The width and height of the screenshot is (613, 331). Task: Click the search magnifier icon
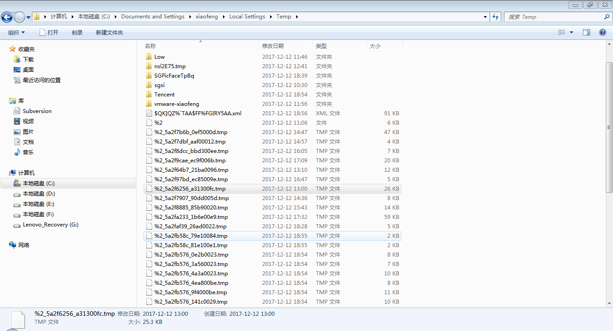(607, 17)
